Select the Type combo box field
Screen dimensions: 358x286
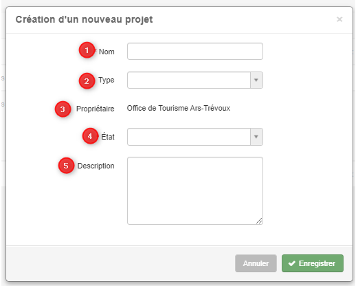click(195, 80)
